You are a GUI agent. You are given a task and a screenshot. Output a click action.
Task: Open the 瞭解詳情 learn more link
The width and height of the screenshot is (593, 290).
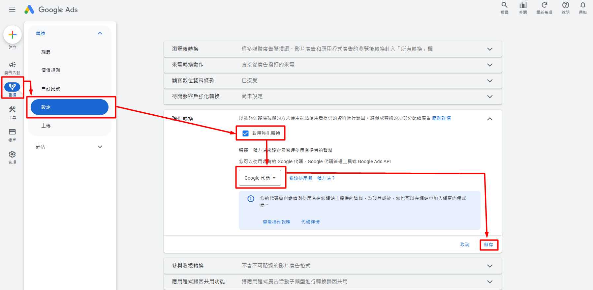point(441,118)
